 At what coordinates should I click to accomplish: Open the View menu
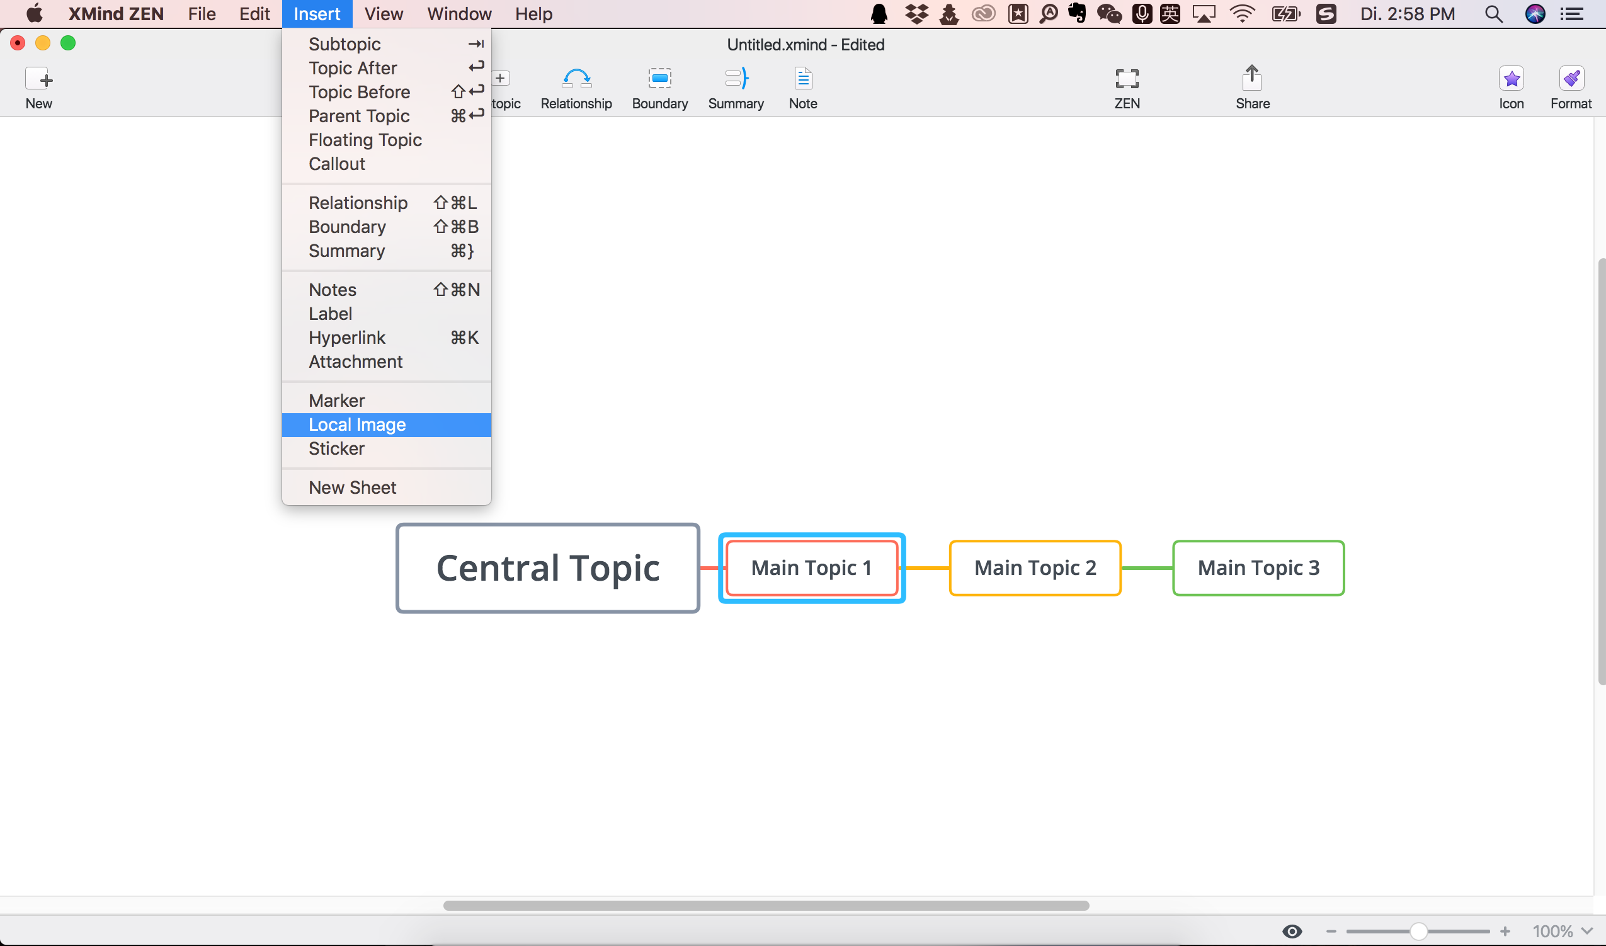click(x=383, y=14)
